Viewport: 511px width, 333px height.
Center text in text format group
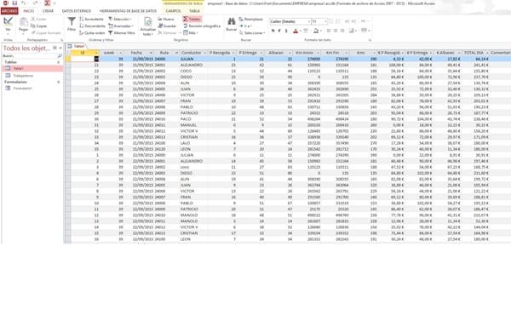click(x=336, y=31)
